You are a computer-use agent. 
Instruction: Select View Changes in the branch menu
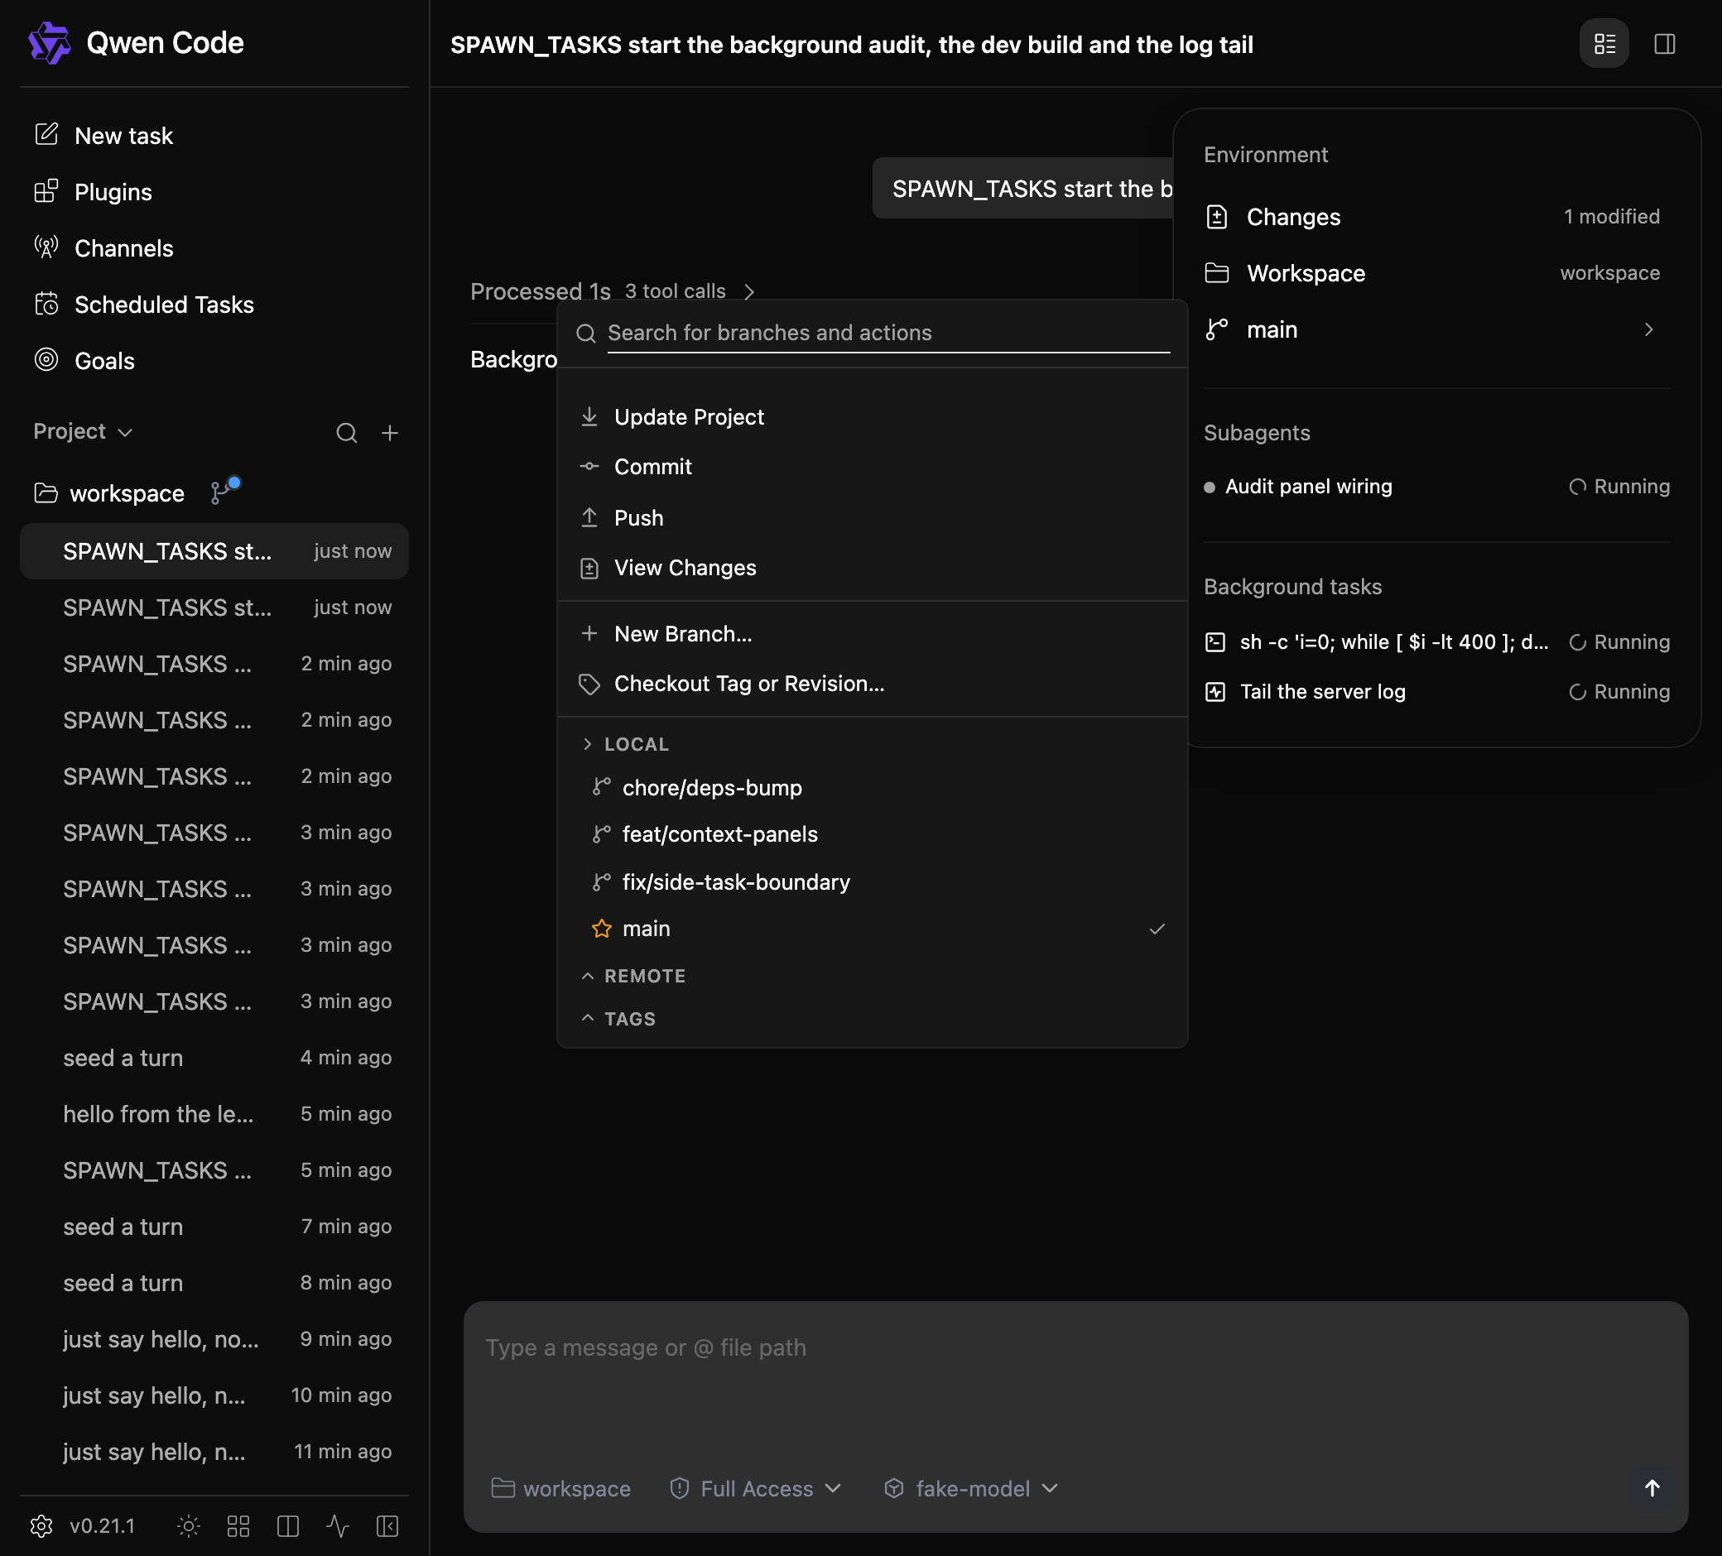pyautogui.click(x=872, y=568)
